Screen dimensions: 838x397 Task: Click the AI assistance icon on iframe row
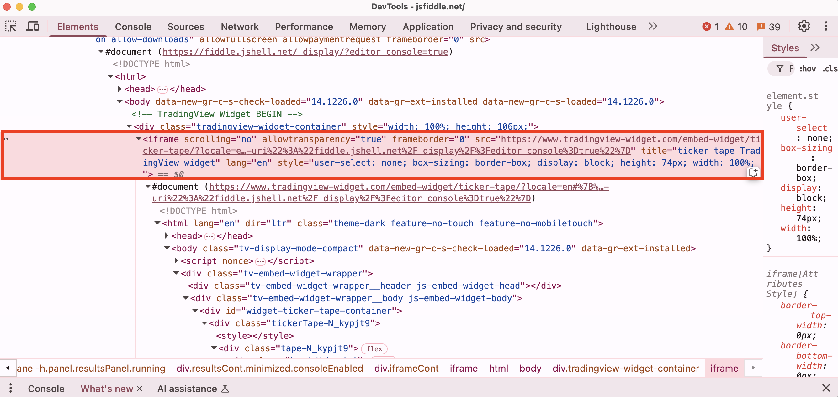753,173
